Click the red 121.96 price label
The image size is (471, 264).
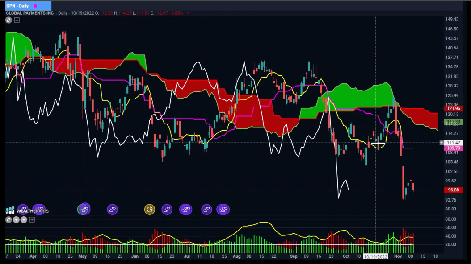[x=454, y=108]
